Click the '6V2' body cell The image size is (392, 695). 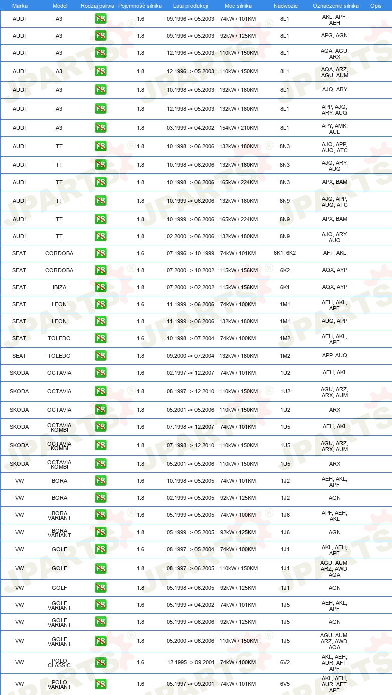(x=285, y=662)
